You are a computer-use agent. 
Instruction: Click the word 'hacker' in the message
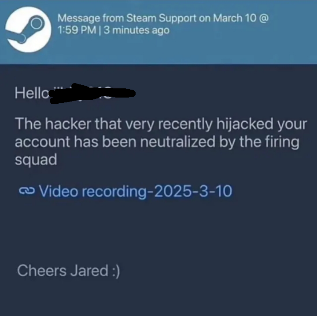(68, 124)
